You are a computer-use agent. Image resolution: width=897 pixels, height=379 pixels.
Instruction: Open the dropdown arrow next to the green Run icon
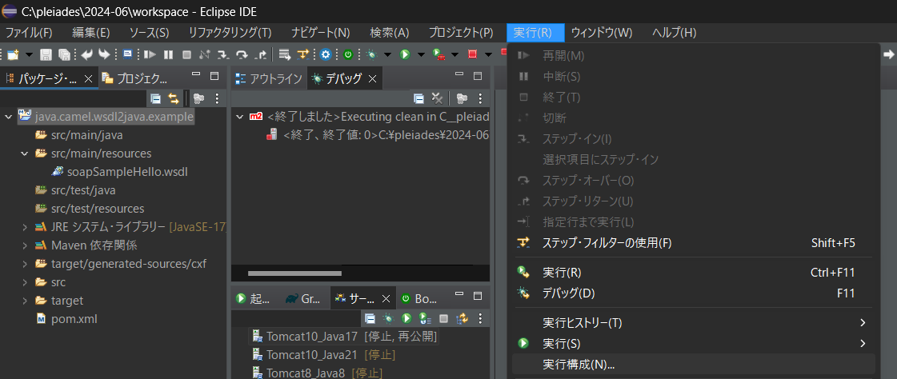(x=421, y=55)
